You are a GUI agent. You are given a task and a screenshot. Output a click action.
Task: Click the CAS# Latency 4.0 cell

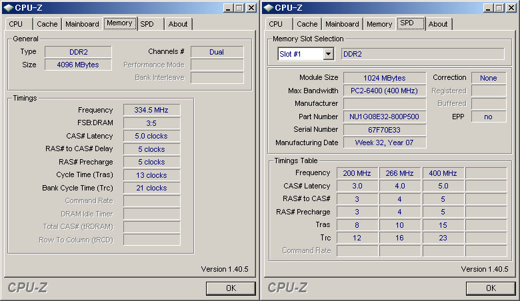coord(400,186)
